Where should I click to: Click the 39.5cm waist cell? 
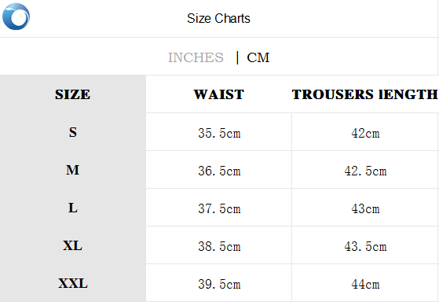[219, 284]
